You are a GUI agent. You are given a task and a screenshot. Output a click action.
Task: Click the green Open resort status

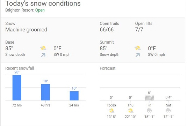[40, 10]
